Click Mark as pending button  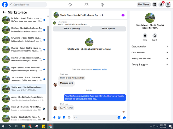(x=72, y=29)
